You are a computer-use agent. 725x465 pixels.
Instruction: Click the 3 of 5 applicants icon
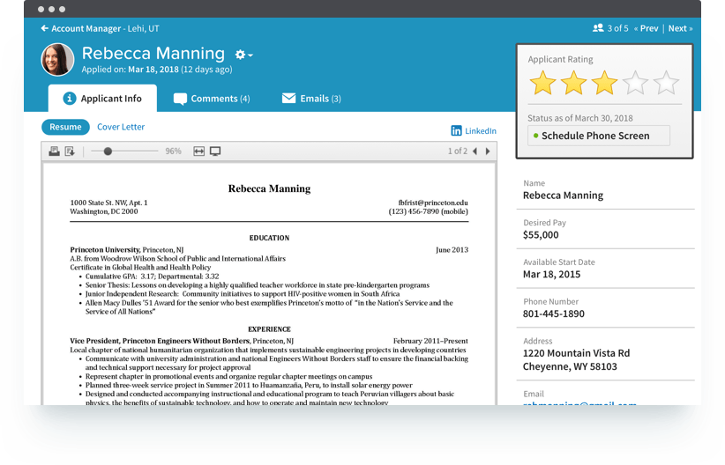598,28
